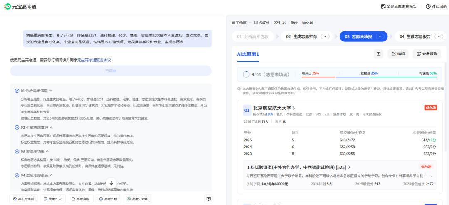Click the user message bubble

coord(117,39)
